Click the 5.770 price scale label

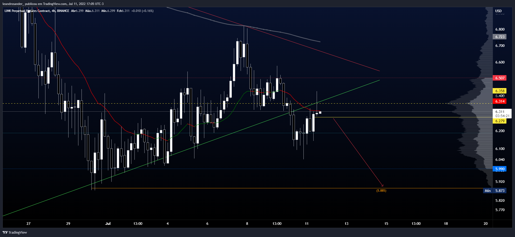point(500,210)
